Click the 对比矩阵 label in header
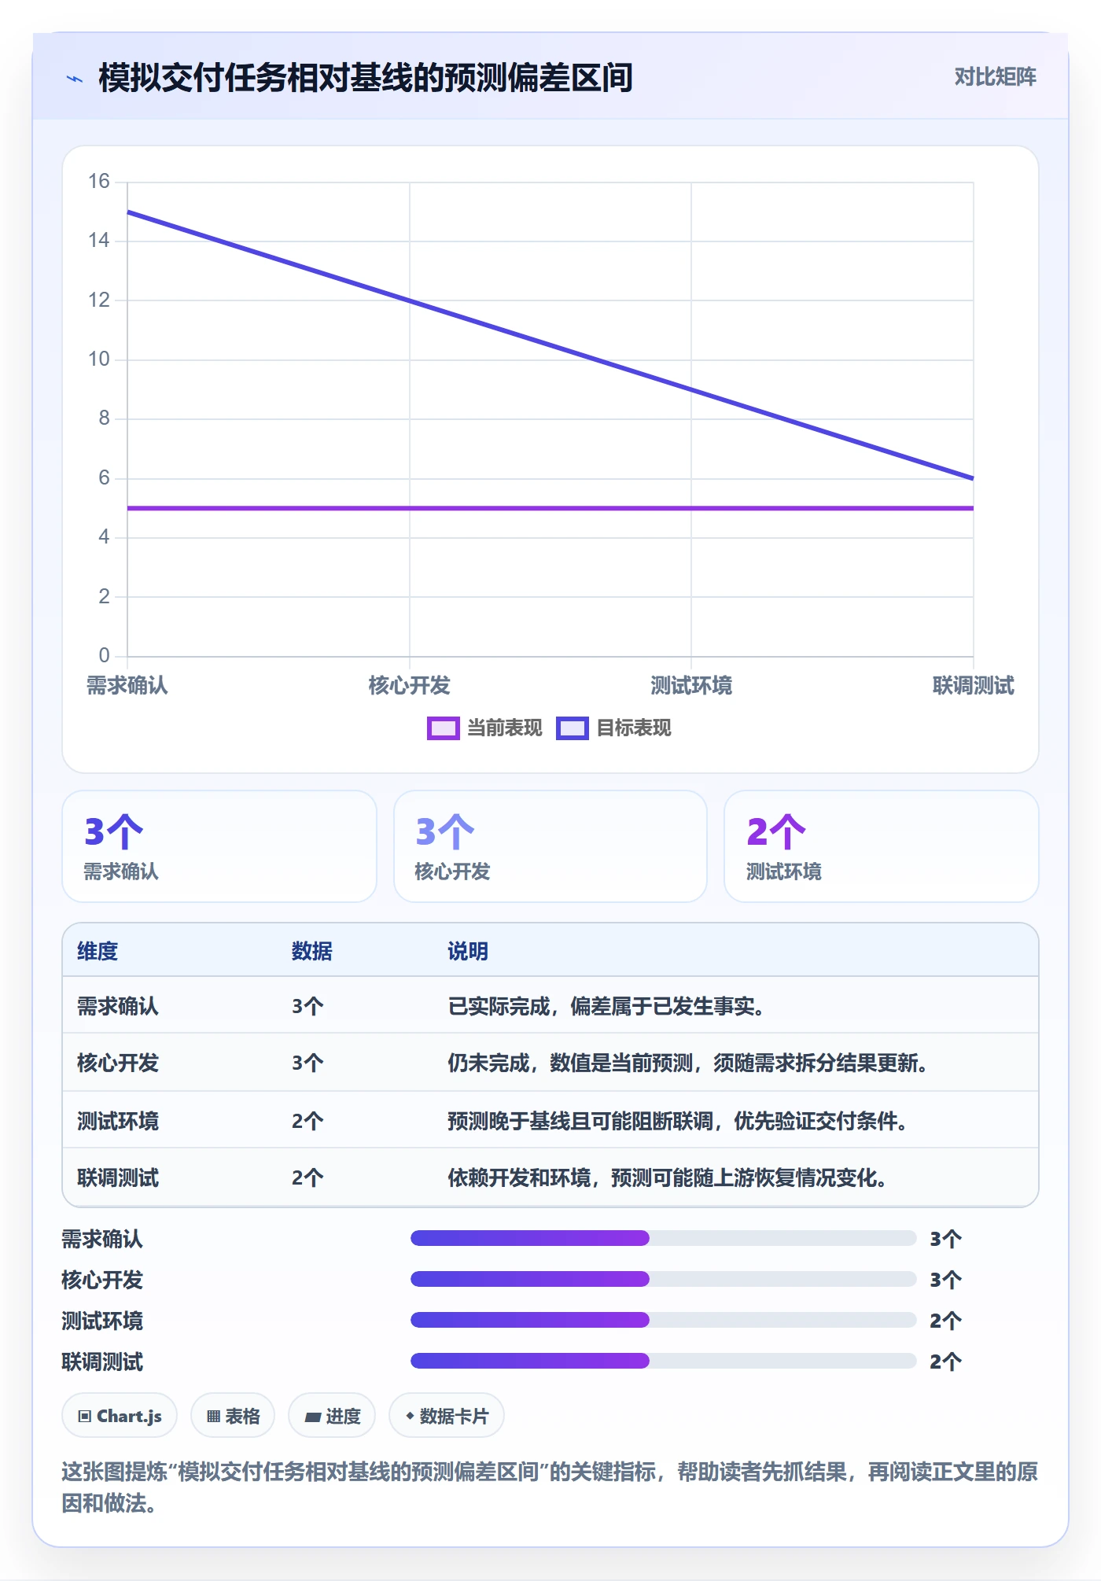1101x1581 pixels. 995,77
